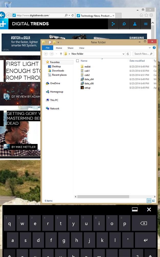
Task: Open Explorer recent locations dropdown
Action: coord(57,54)
